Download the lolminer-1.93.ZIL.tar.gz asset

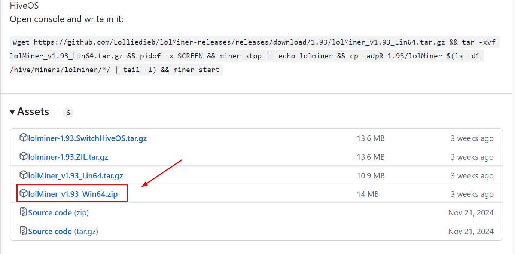pos(68,157)
